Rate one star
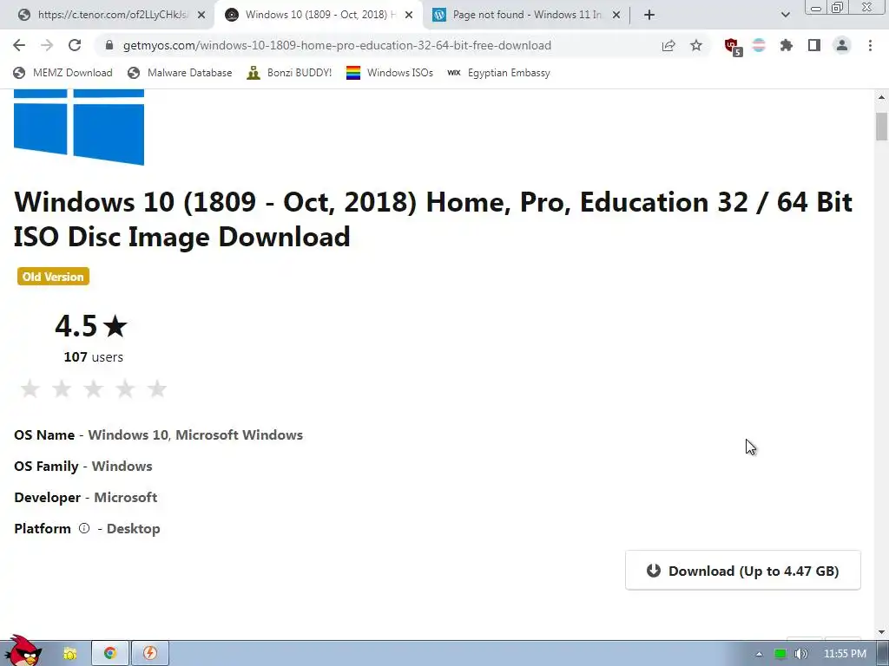The height and width of the screenshot is (666, 889). (x=30, y=389)
